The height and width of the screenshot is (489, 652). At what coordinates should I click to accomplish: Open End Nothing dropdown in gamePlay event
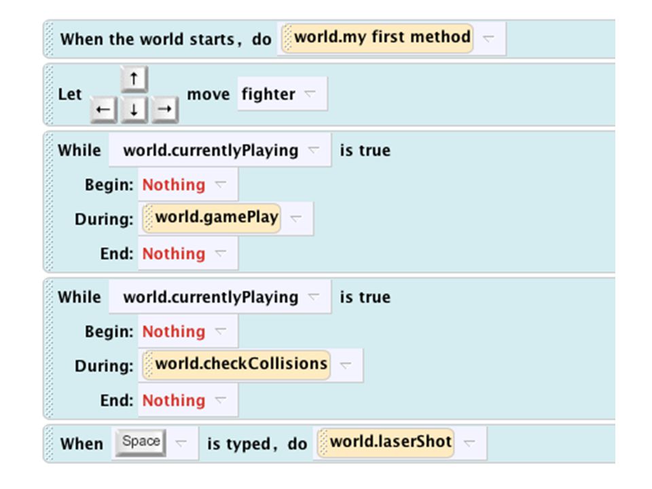point(220,253)
